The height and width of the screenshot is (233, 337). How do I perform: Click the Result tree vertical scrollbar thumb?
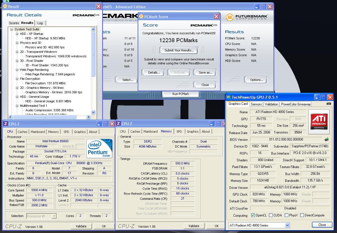[93, 54]
